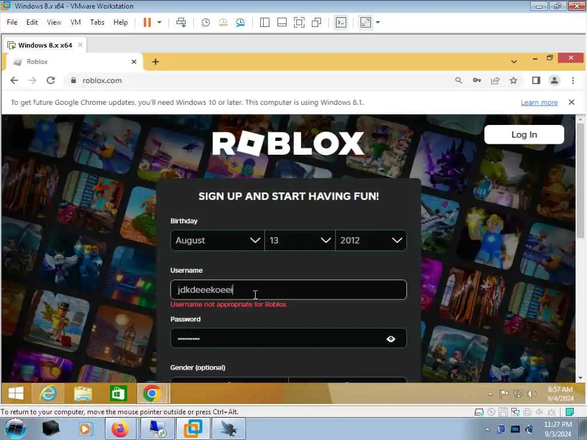Toggle password visibility eye icon
The height and width of the screenshot is (440, 587).
coord(391,339)
